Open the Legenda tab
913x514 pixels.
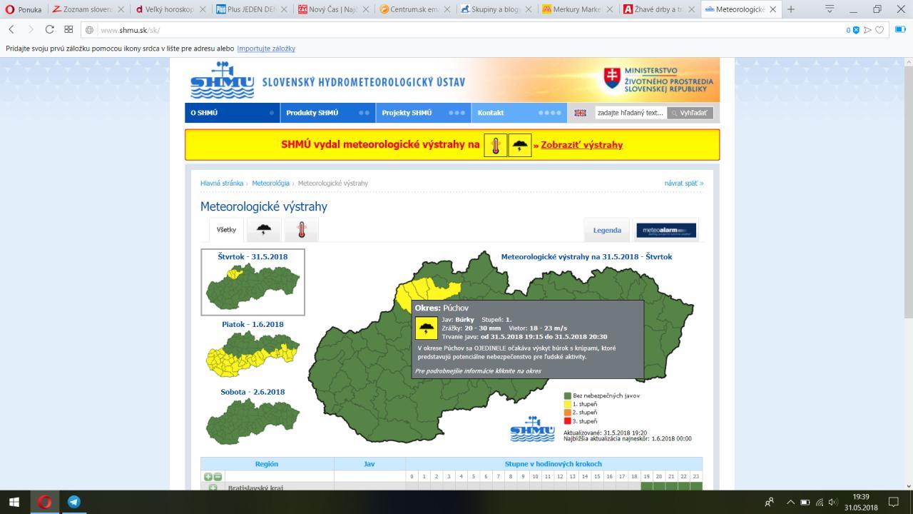click(607, 230)
